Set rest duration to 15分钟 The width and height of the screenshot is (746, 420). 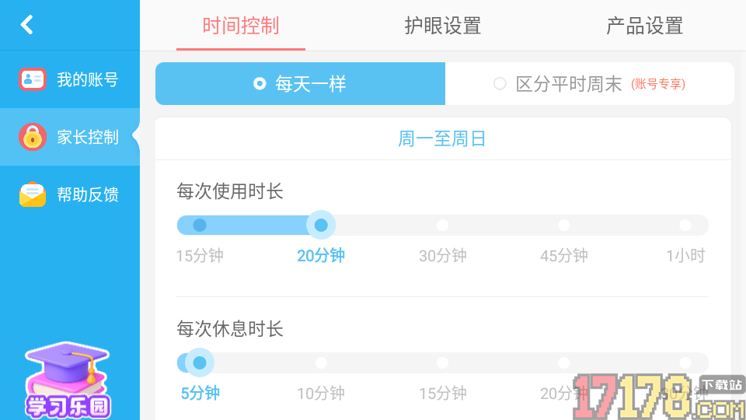pos(442,363)
